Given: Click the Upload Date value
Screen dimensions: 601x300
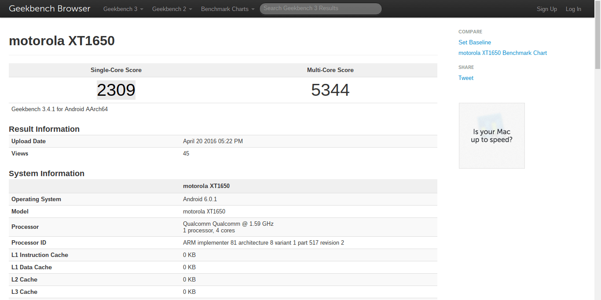Looking at the screenshot, I should (213, 141).
